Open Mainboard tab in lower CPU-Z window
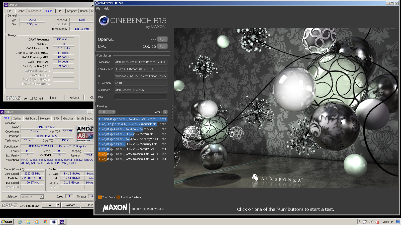 pos(31,118)
